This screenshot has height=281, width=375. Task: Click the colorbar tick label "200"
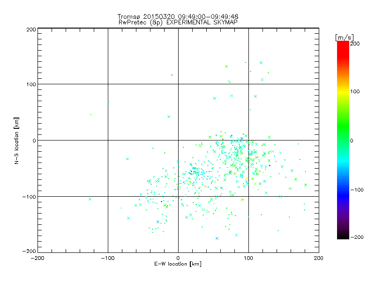pyautogui.click(x=355, y=44)
